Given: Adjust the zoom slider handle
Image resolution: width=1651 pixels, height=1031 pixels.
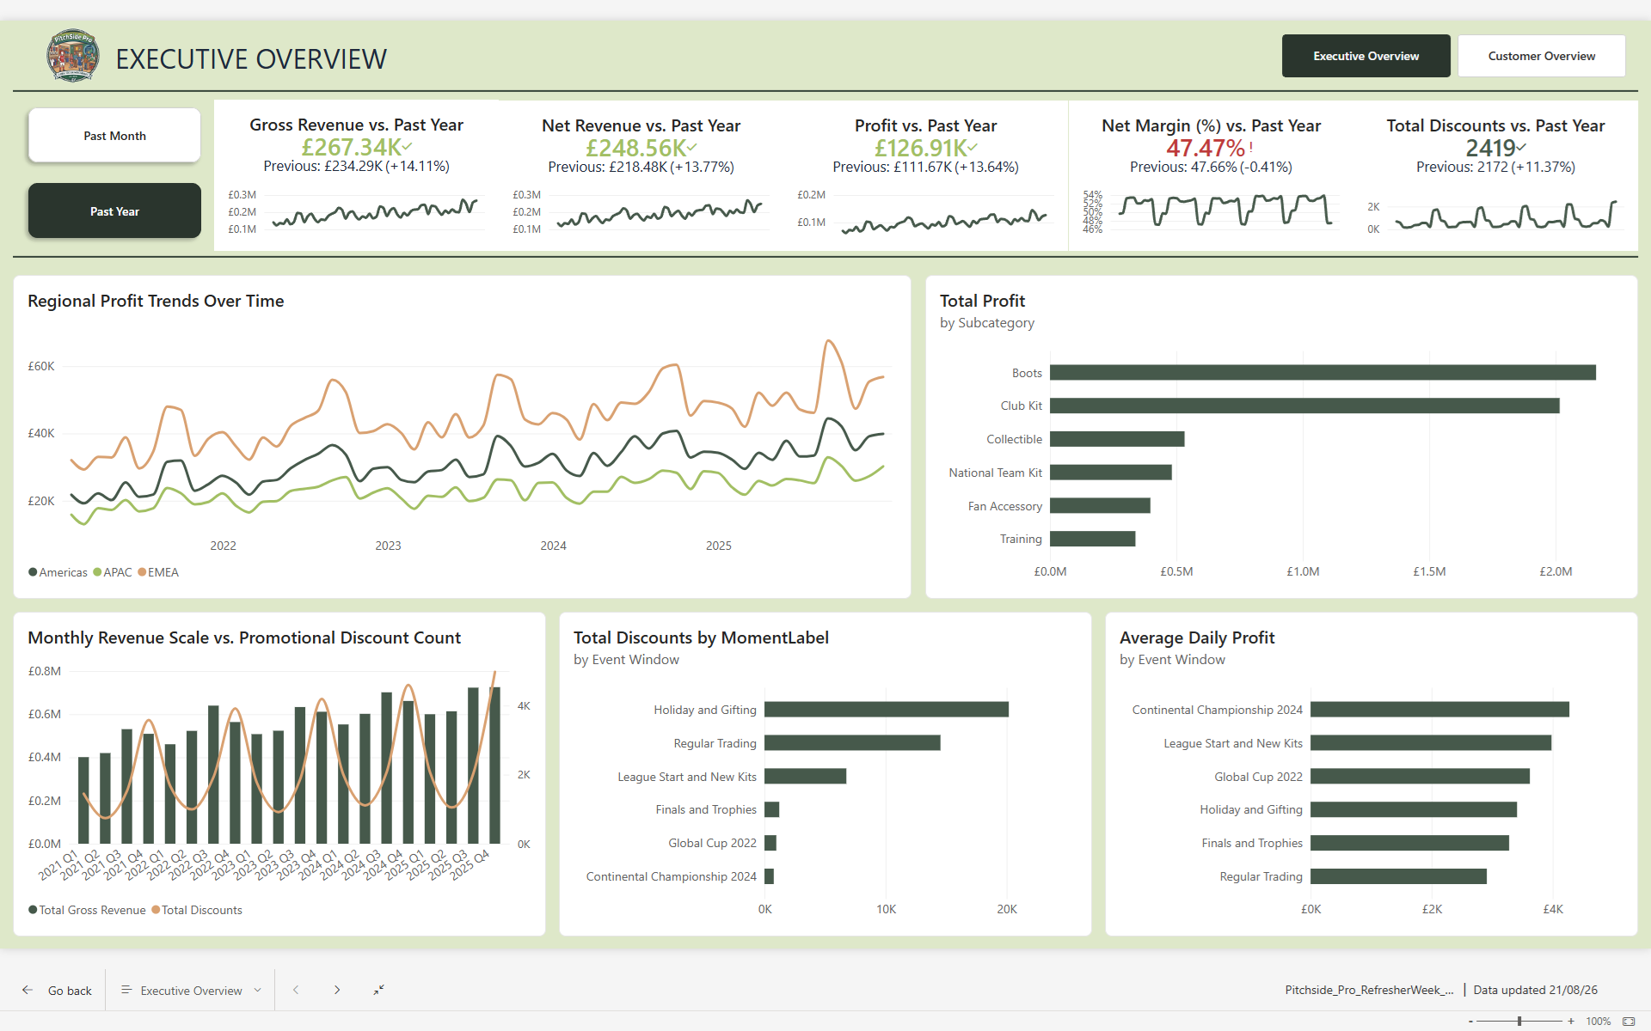Looking at the screenshot, I should (x=1519, y=1021).
